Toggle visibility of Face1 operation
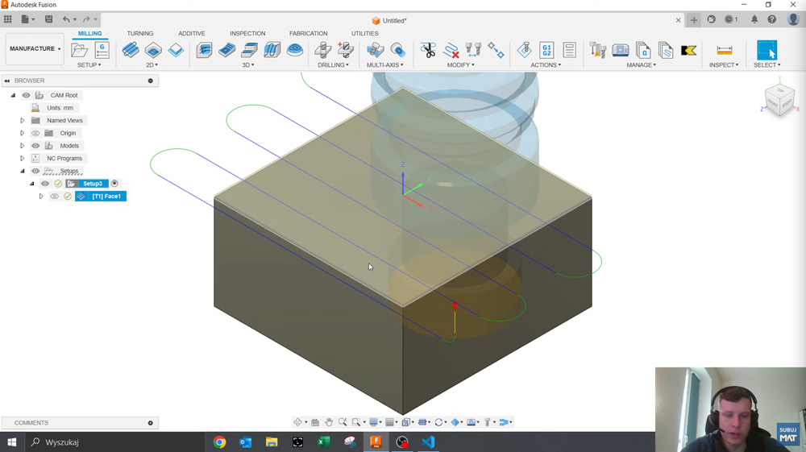This screenshot has width=806, height=452. click(55, 197)
